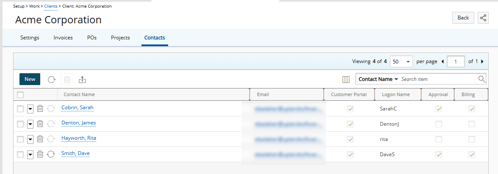
Task: Click sync icon on Cobrin, Sarah row
Action: 50,108
